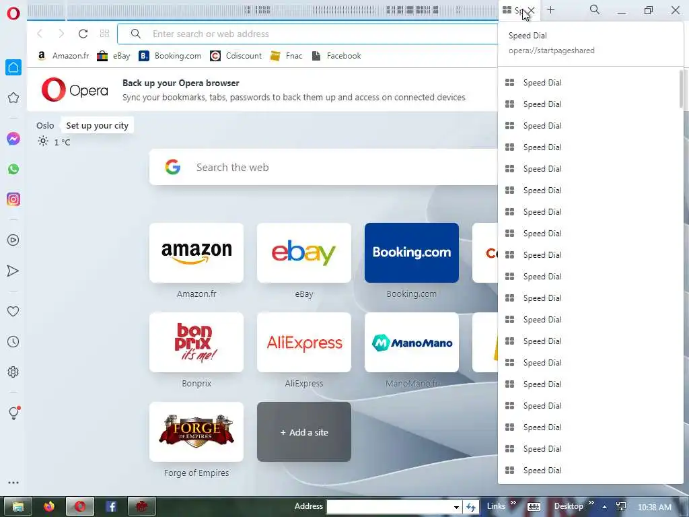The image size is (689, 517).
Task: Open Pinboards heart icon in sidebar
Action: tap(13, 311)
